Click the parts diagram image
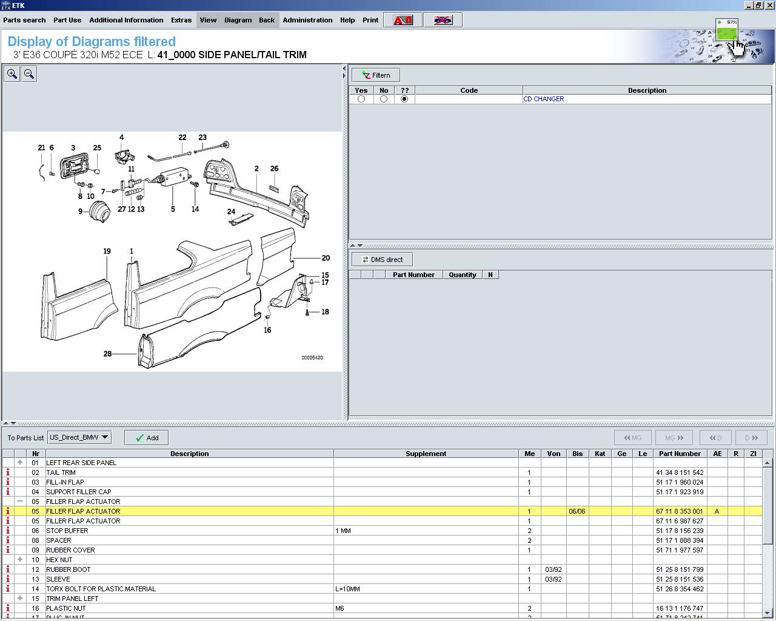This screenshot has width=776, height=621. click(172, 251)
